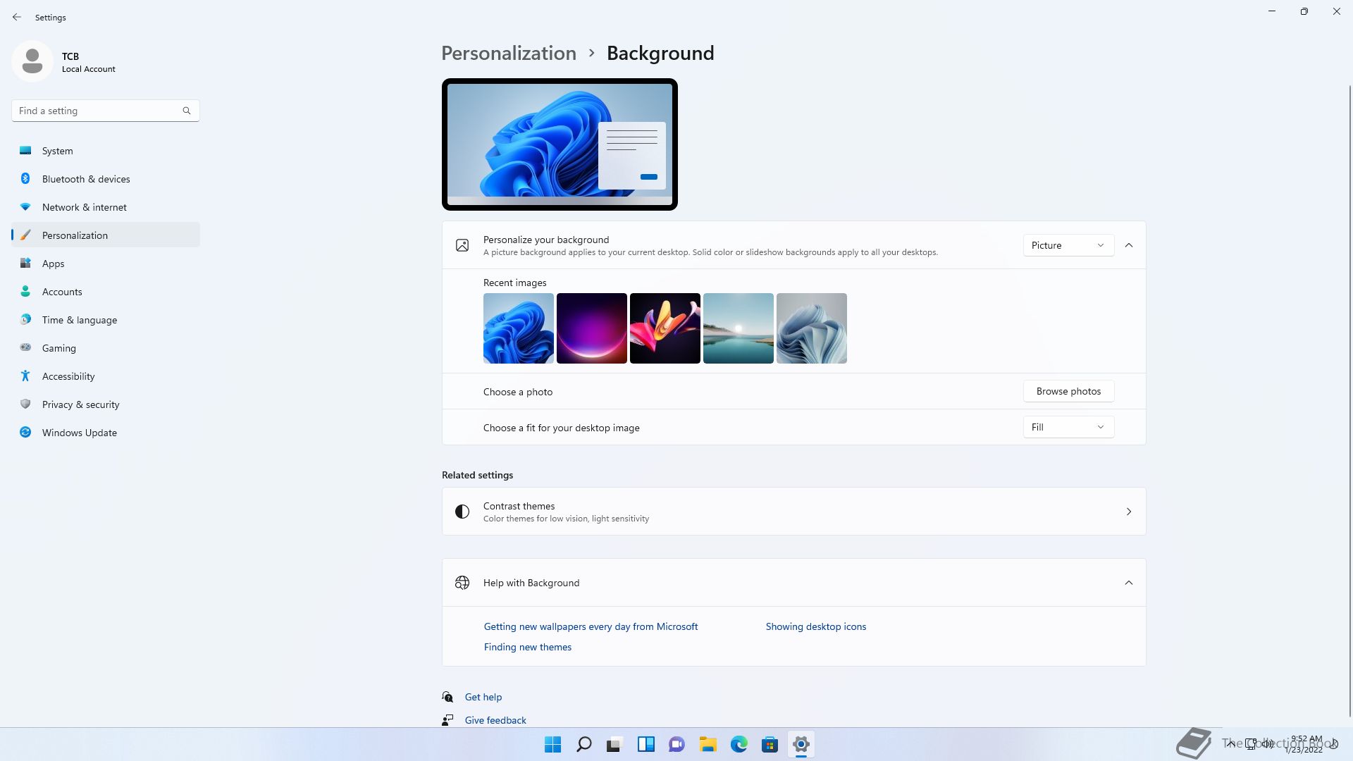
Task: Click the System monitor icon in sidebar
Action: [25, 151]
